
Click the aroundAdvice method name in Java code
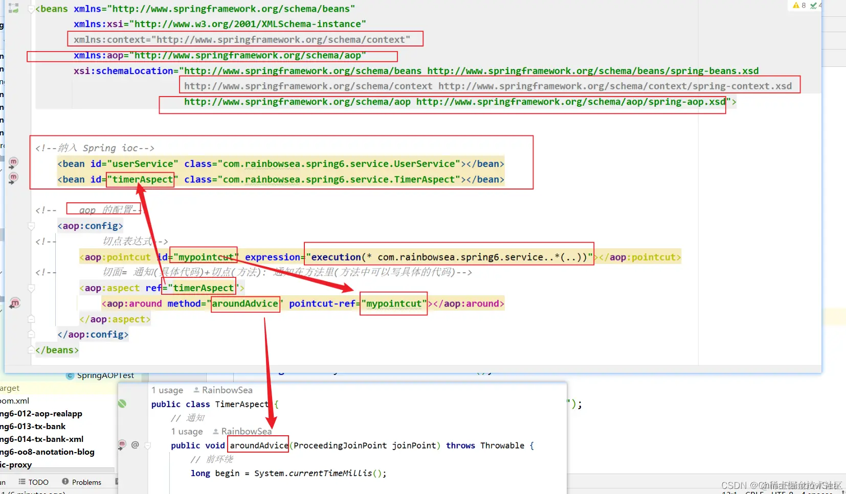tap(259, 445)
